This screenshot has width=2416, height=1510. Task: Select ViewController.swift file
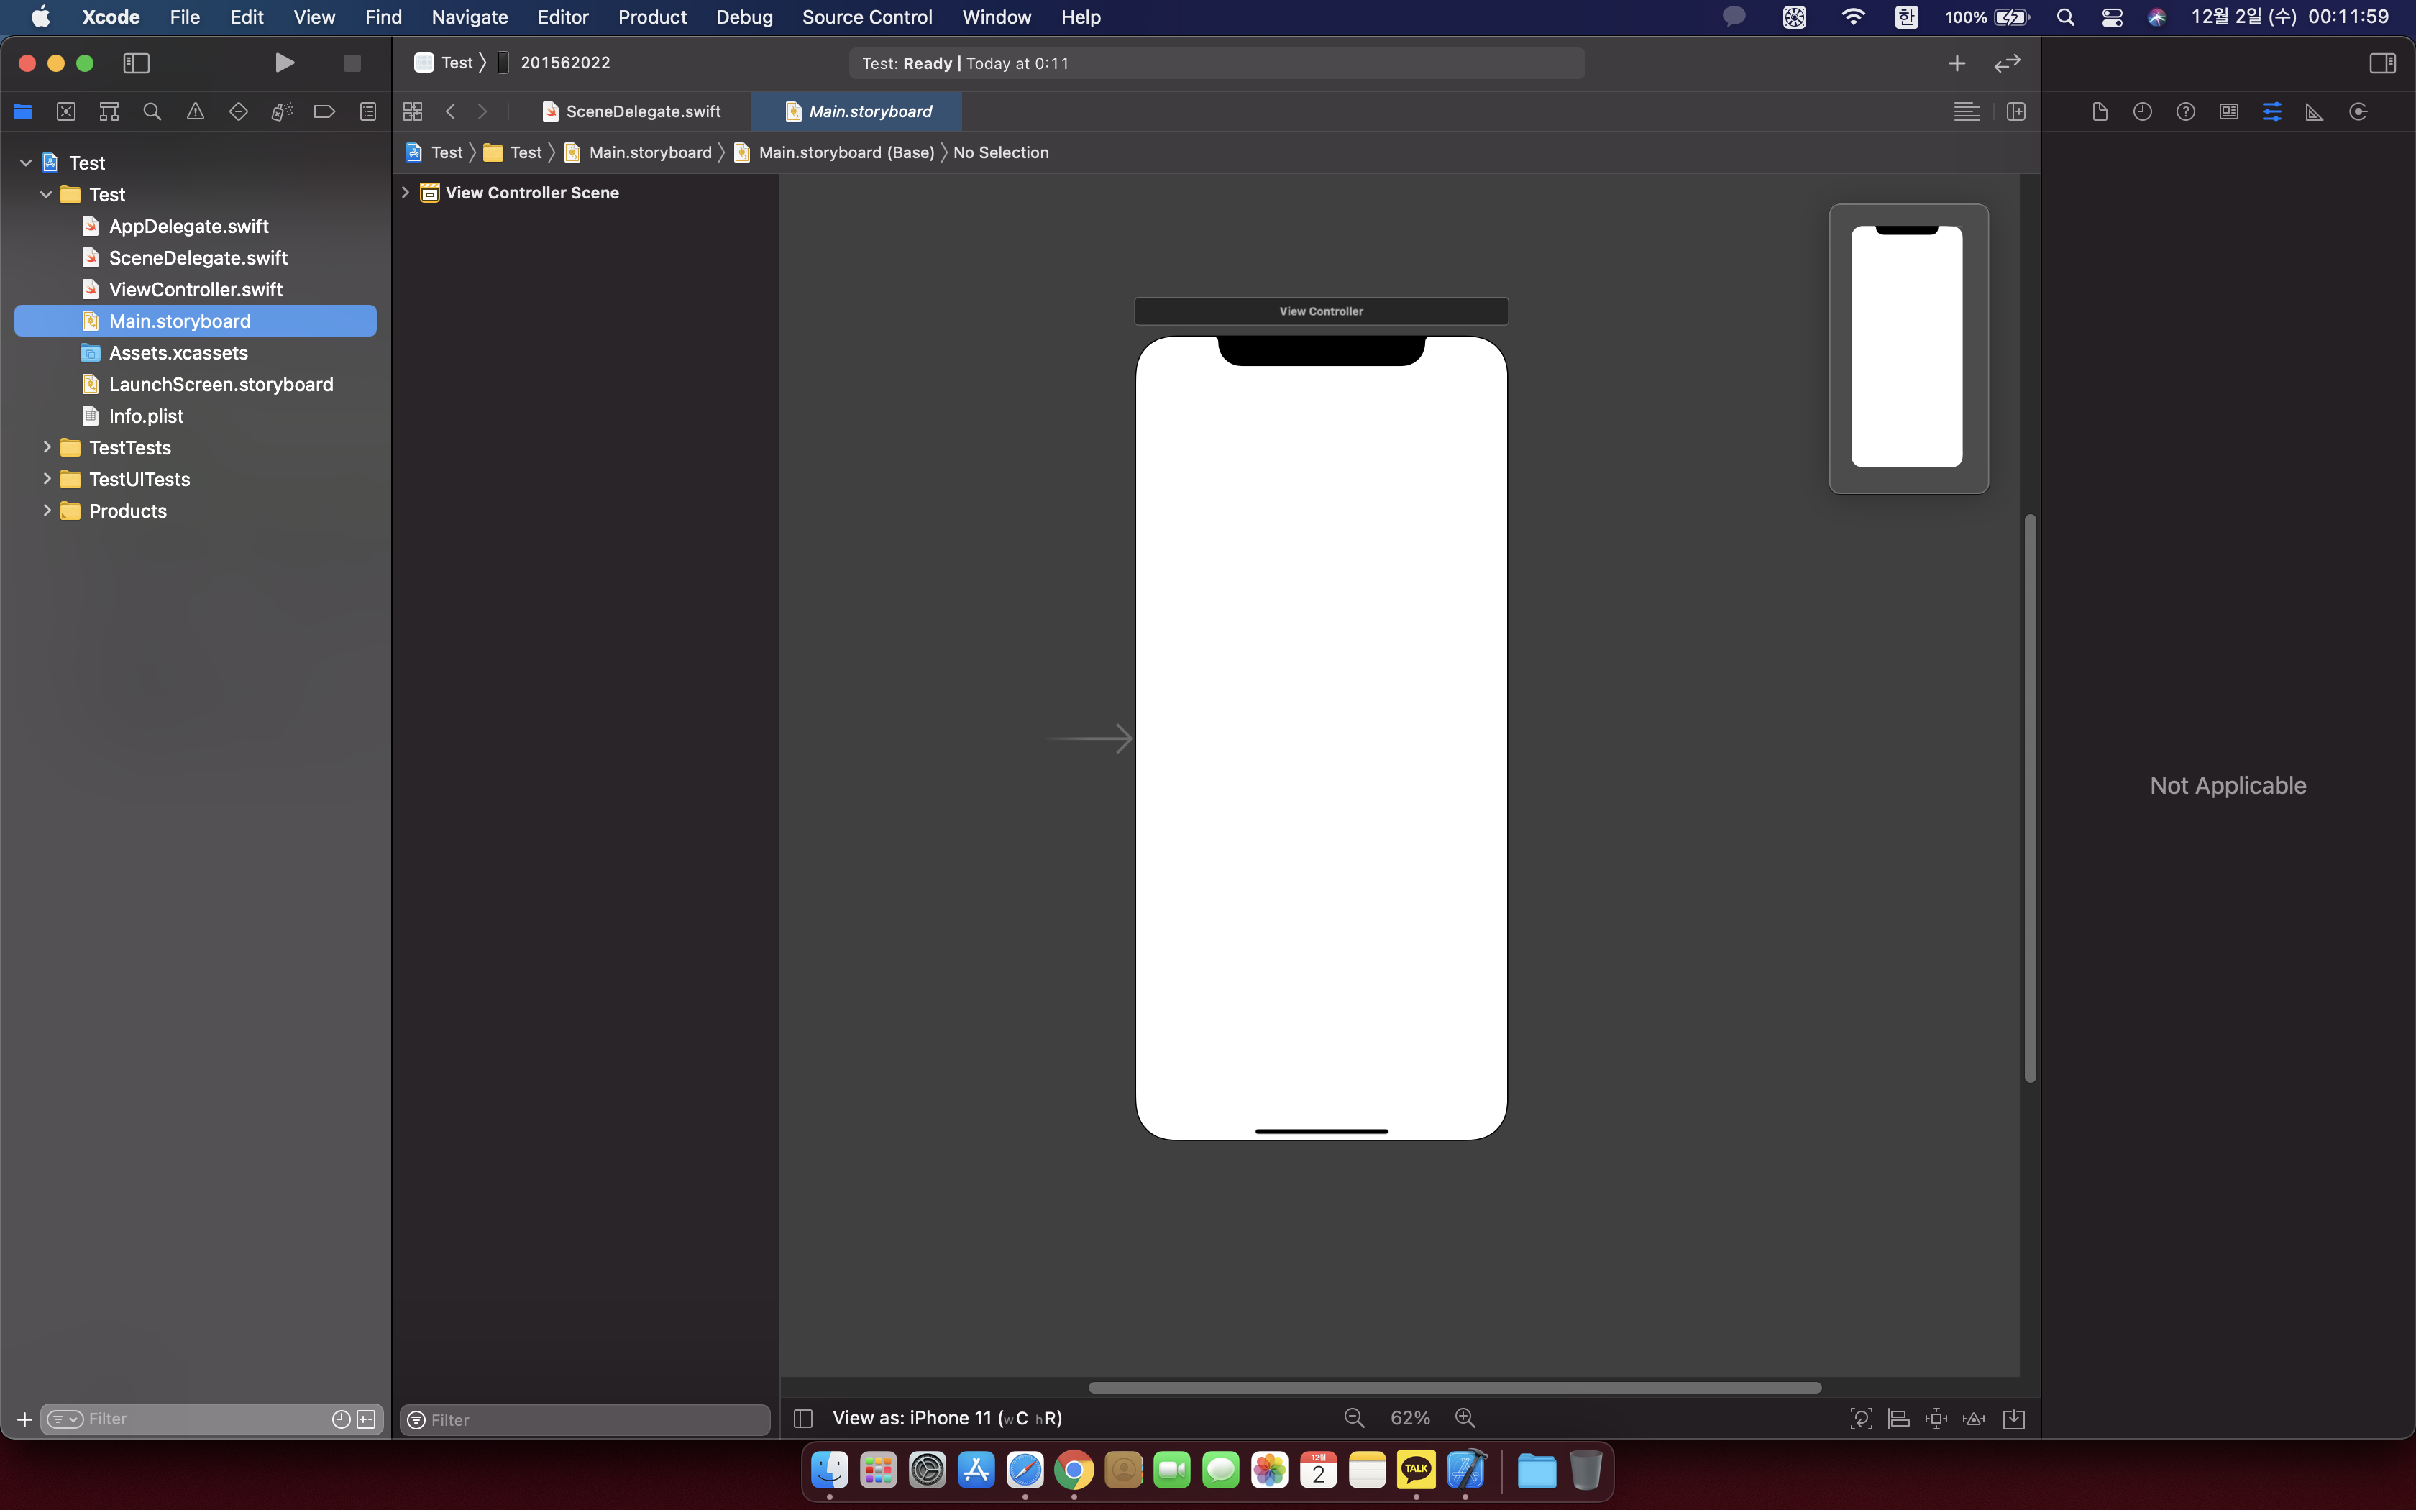(x=196, y=290)
